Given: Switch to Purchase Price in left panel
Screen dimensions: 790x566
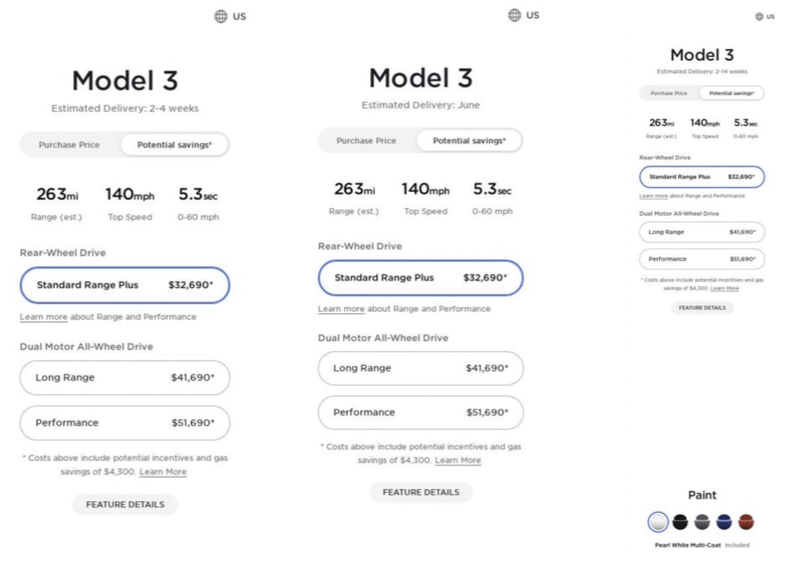Looking at the screenshot, I should click(69, 144).
